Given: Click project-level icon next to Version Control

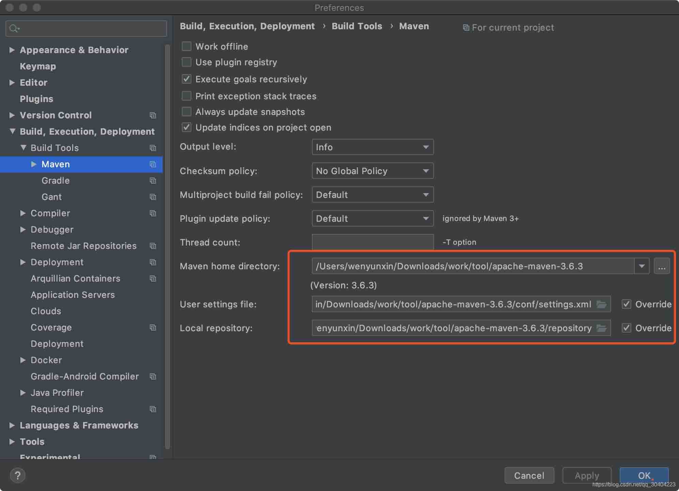Looking at the screenshot, I should tap(153, 115).
